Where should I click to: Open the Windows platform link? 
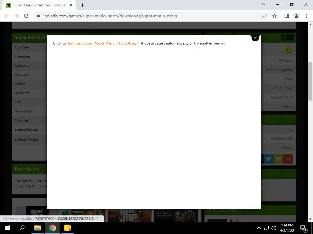[286, 61]
